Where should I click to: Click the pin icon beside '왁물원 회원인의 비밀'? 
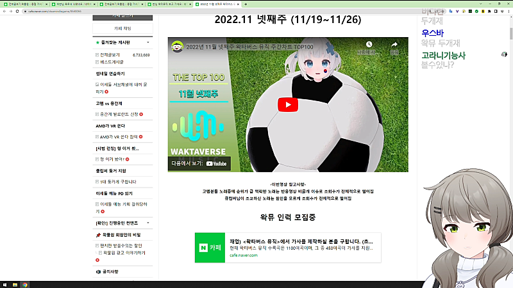coord(98,235)
